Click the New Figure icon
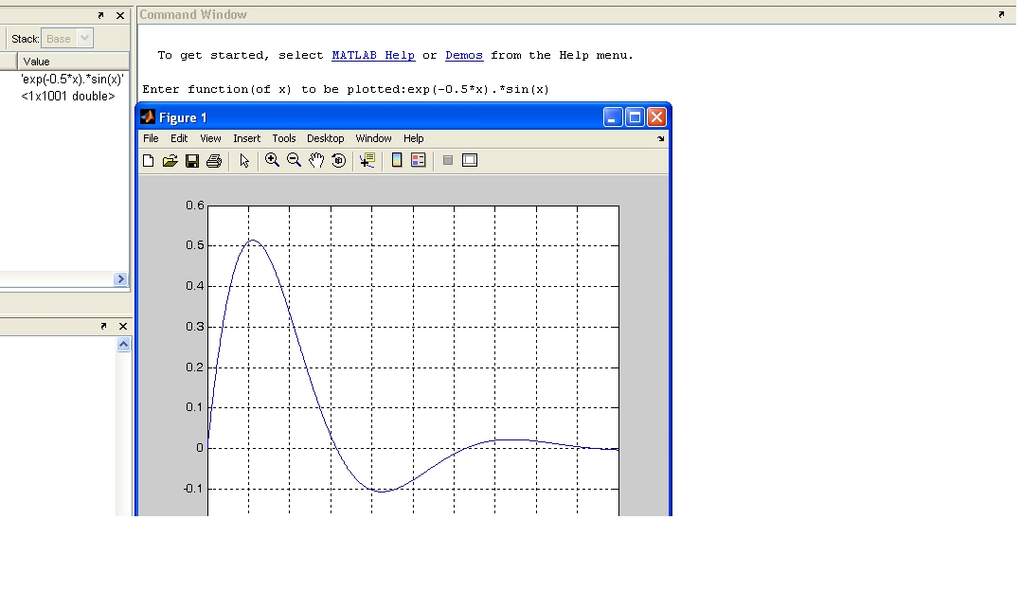The width and height of the screenshot is (1021, 609). pos(149,161)
